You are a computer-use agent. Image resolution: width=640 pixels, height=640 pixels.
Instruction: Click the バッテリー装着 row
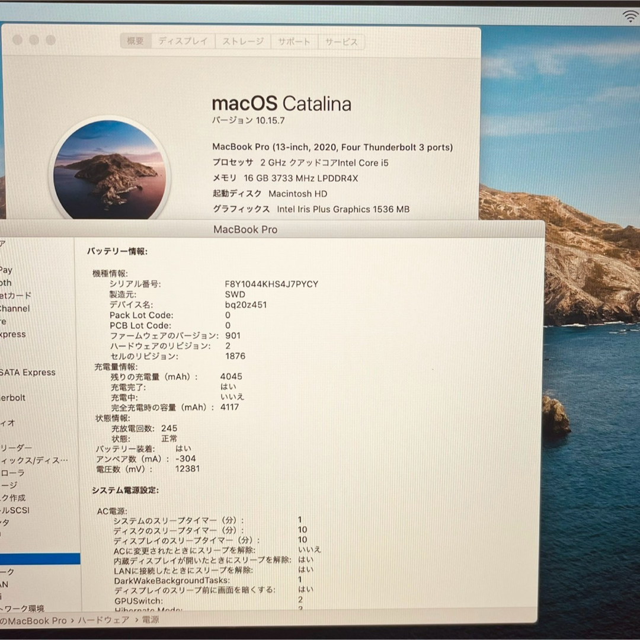[143, 449]
